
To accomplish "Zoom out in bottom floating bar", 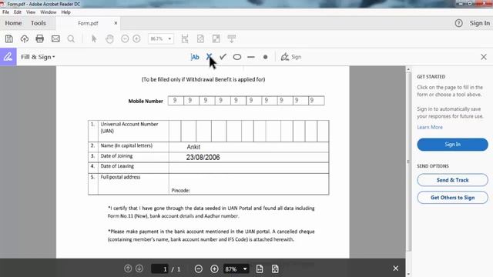I will pos(199,269).
